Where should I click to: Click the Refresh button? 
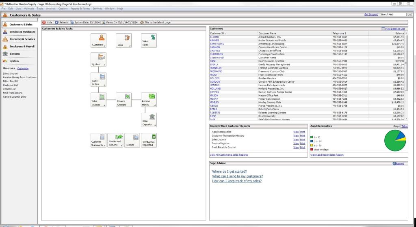click(61, 22)
